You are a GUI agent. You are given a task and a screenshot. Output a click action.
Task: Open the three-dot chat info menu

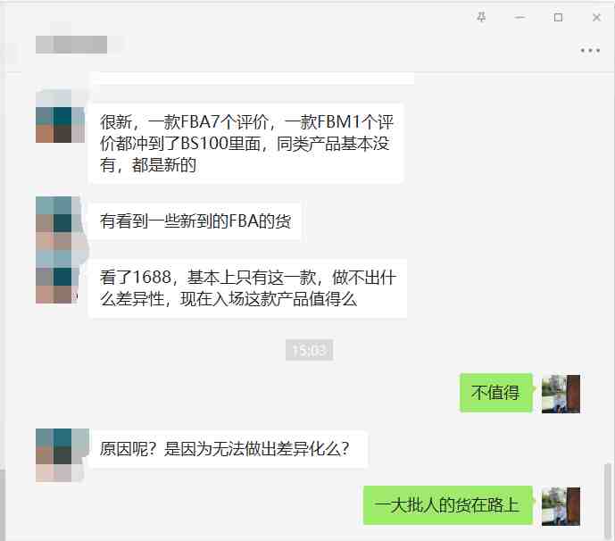(x=590, y=50)
